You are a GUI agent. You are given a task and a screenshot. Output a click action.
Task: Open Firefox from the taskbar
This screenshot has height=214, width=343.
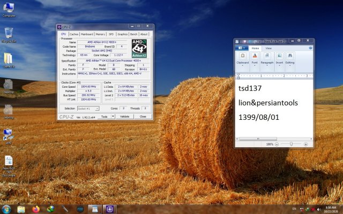[36, 209]
